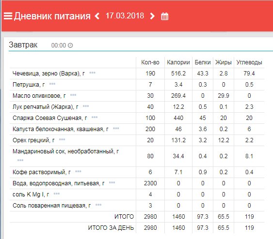Edit the breakfast time 00:00 field
Image resolution: width=273 pixels, height=239 pixels.
(59, 45)
